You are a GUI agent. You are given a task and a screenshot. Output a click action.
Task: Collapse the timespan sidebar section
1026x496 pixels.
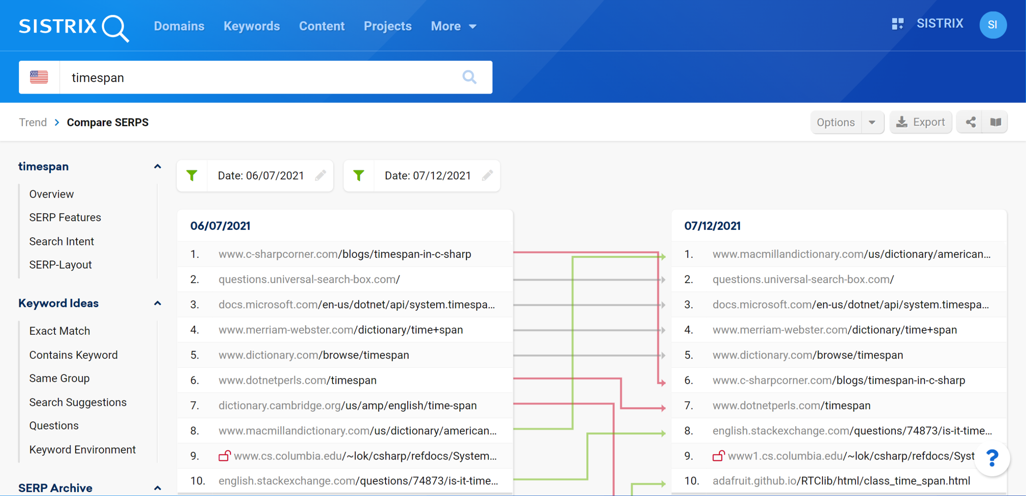pos(158,167)
